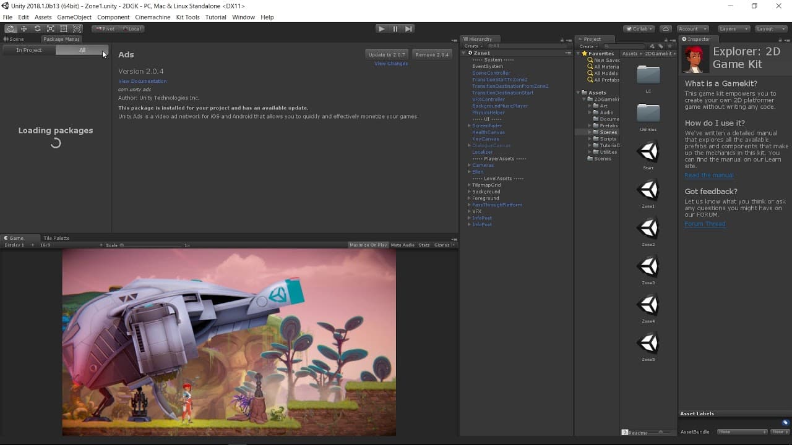Toggle Local handle rotation mode
The height and width of the screenshot is (445, 792).
click(131, 28)
